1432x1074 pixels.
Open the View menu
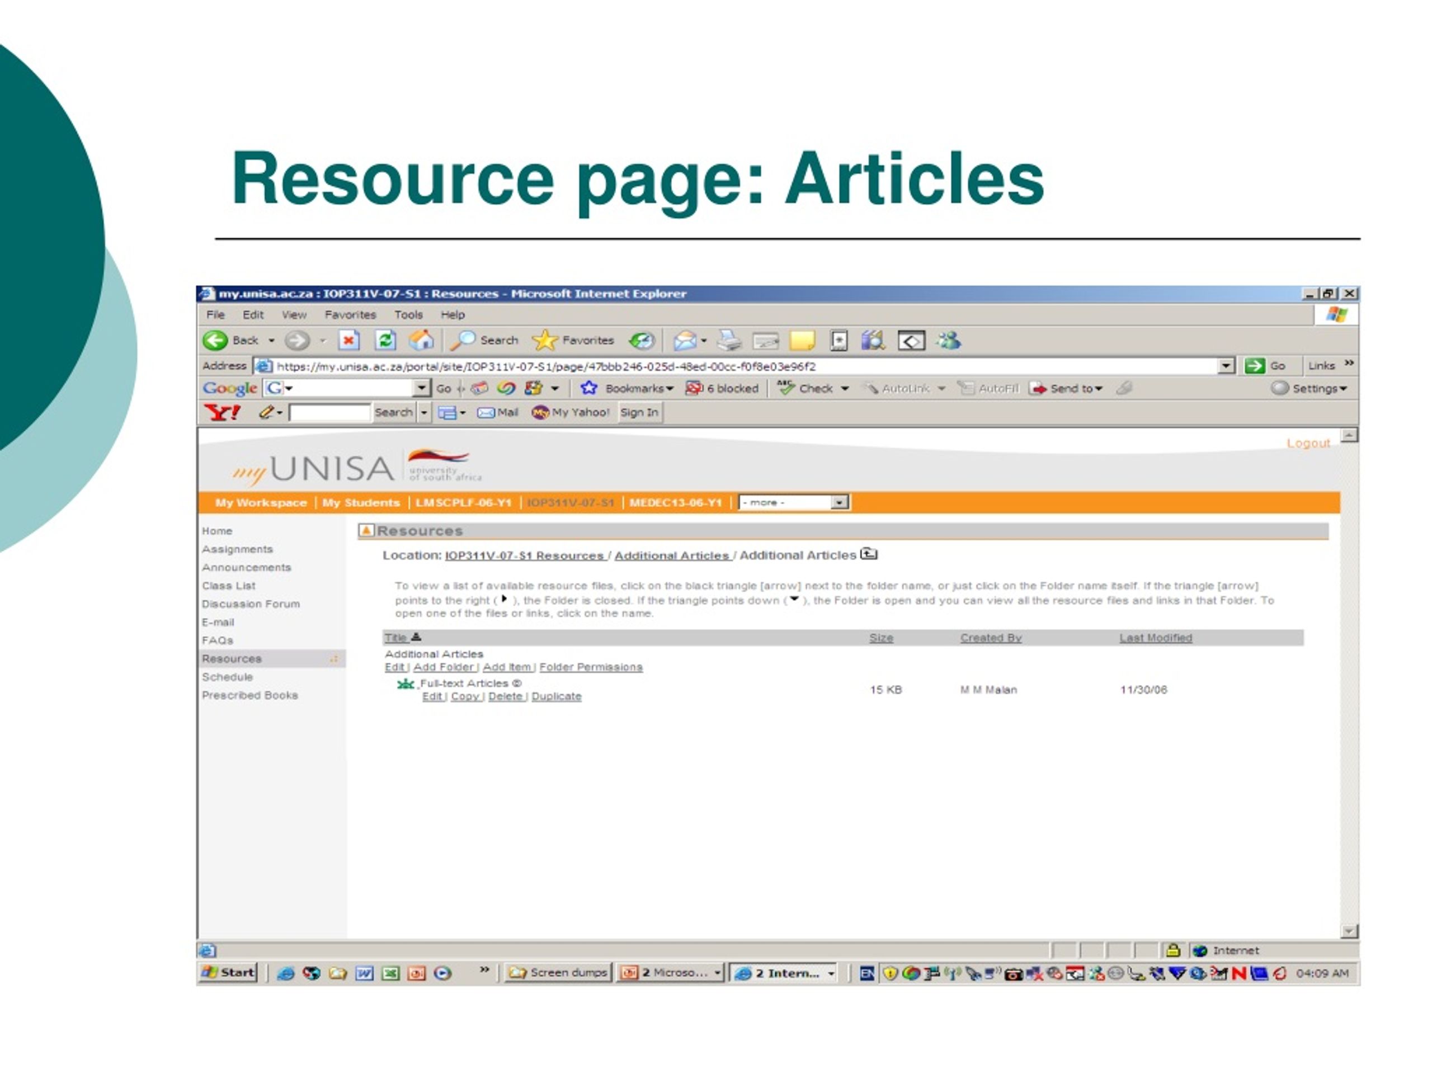pos(294,314)
